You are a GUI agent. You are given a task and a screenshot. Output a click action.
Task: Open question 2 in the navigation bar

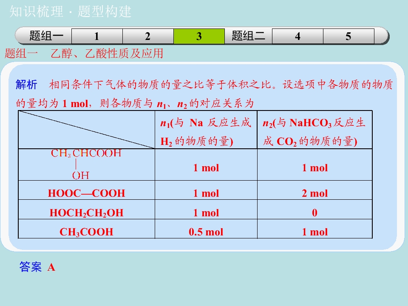click(x=148, y=37)
